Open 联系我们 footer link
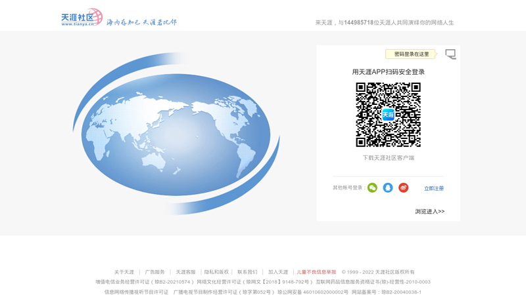This screenshot has height=295, width=526. pyautogui.click(x=247, y=272)
